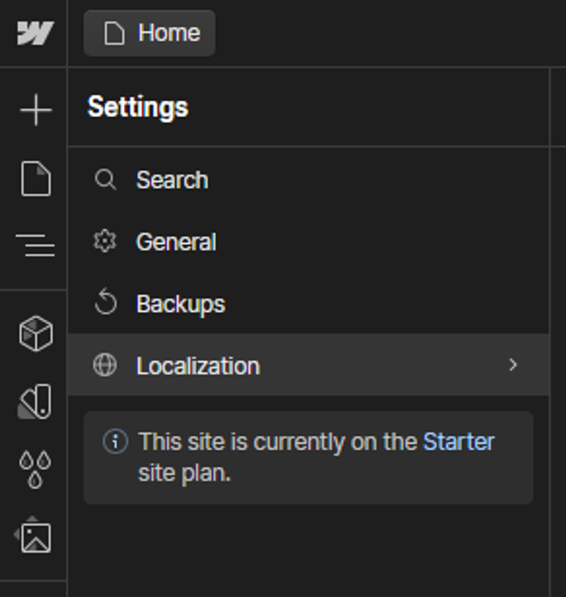566x597 pixels.
Task: Open the Webflow logo menu
Action: click(x=35, y=33)
